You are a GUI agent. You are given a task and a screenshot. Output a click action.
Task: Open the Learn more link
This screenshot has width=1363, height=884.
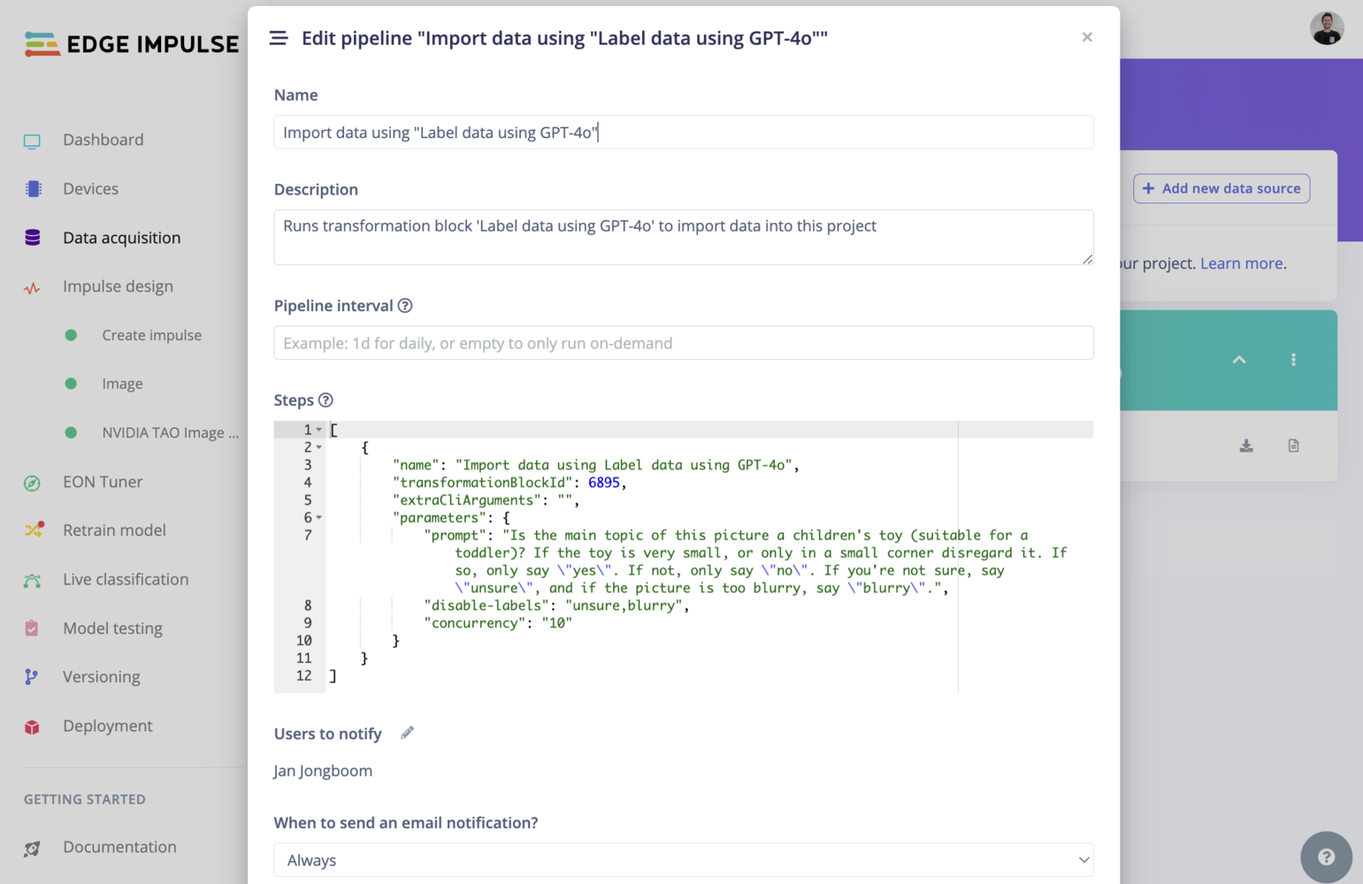1241,263
